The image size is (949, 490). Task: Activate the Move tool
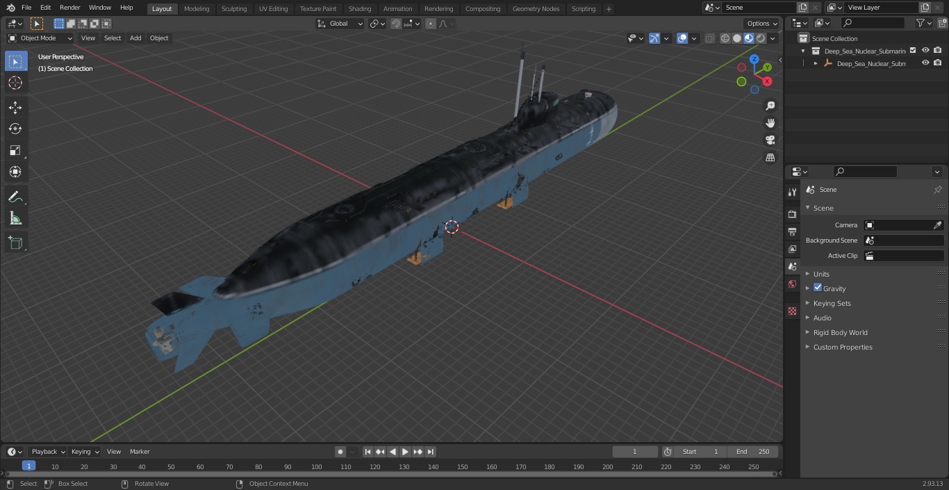15,107
